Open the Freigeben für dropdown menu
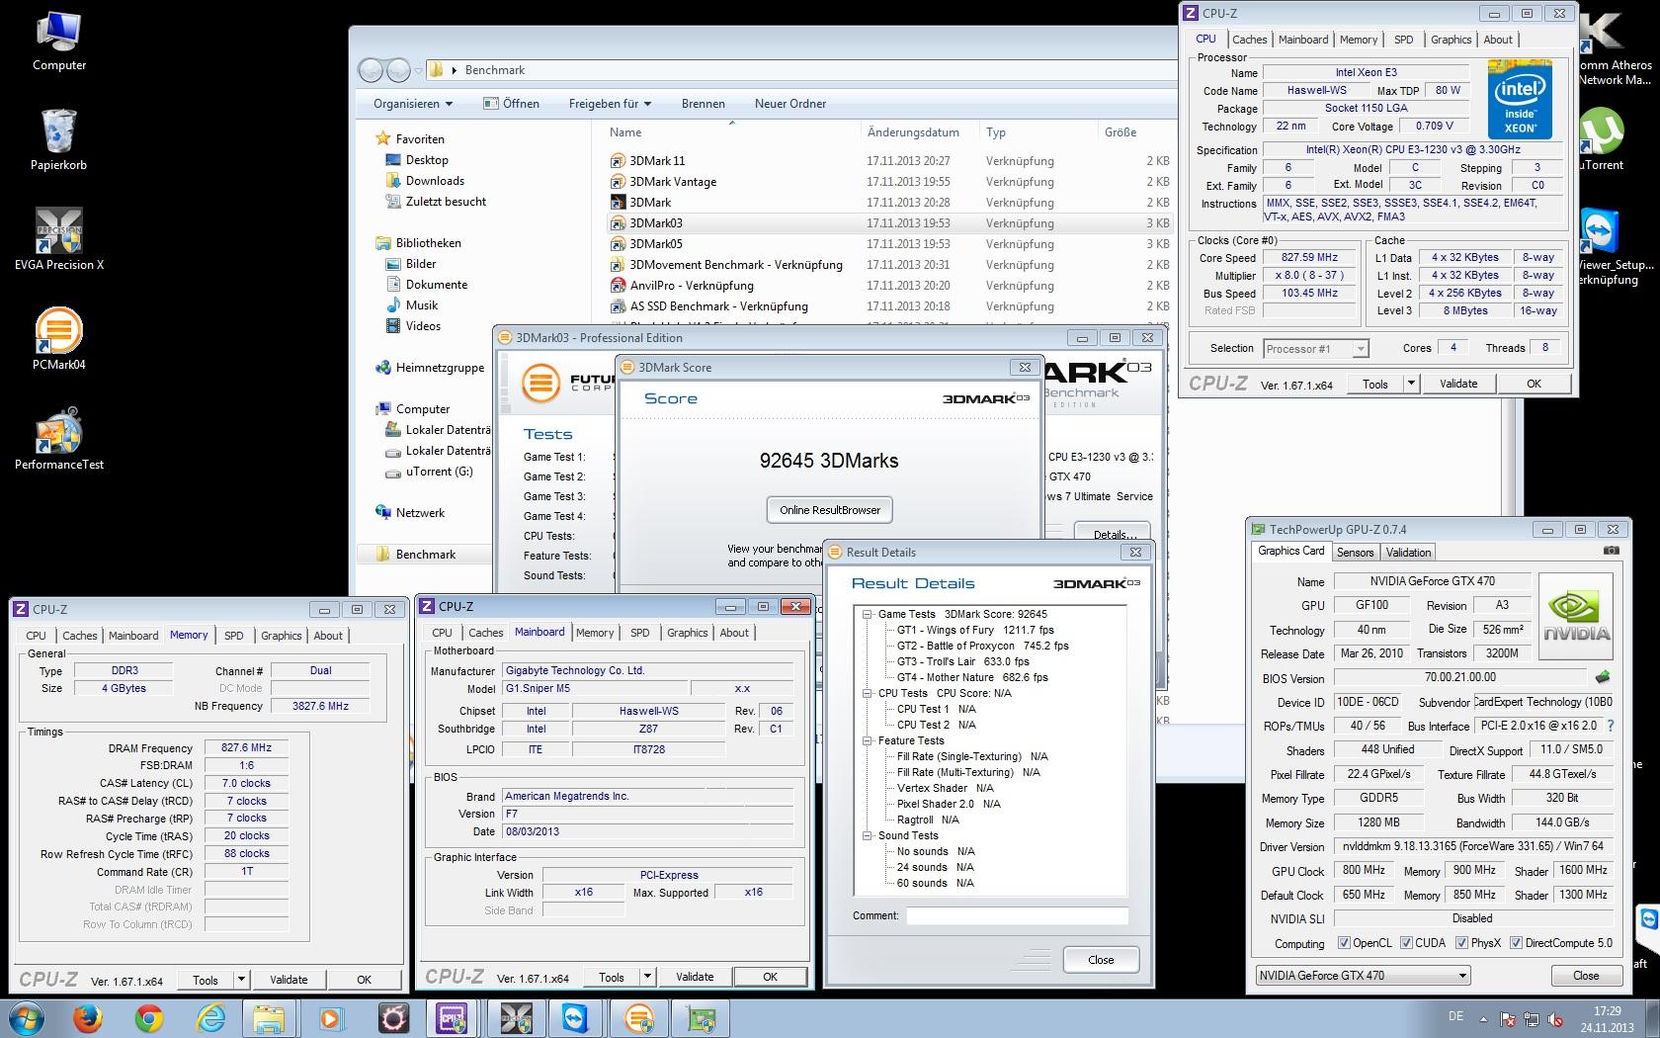Screen dimensions: 1660x1038 (610, 104)
